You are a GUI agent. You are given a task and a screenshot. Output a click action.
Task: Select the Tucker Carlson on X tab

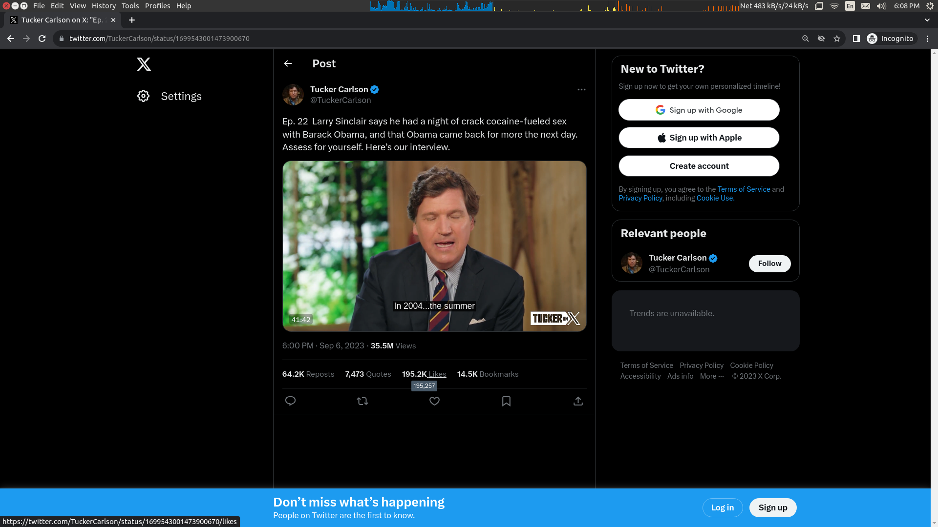point(62,20)
